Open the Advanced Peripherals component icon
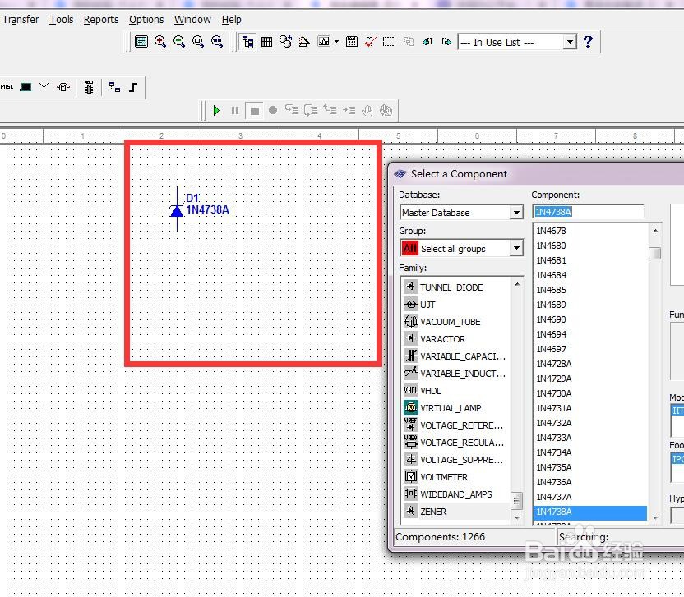This screenshot has height=597, width=684. click(25, 87)
